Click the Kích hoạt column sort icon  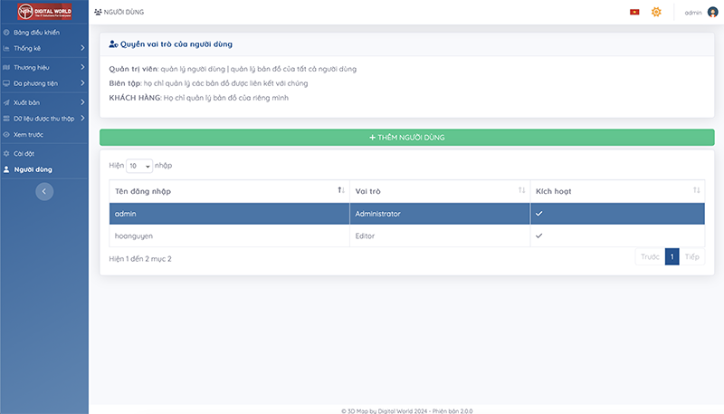coord(696,190)
